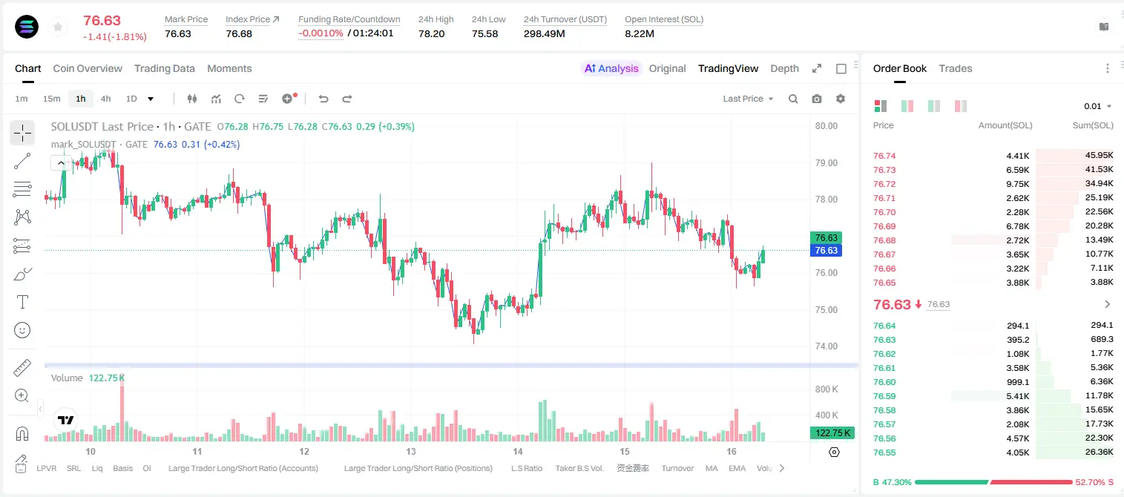Click the AI Analysis button
The image size is (1124, 497).
611,68
